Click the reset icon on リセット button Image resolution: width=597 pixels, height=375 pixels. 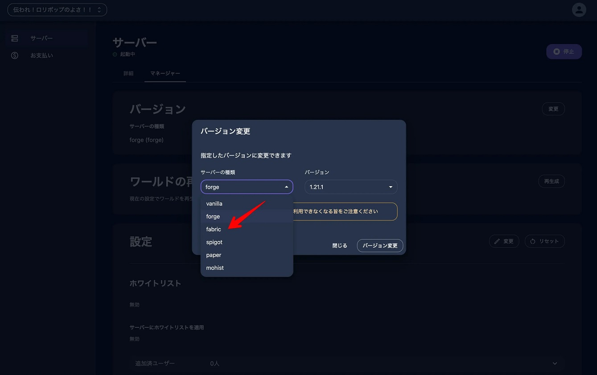point(533,241)
